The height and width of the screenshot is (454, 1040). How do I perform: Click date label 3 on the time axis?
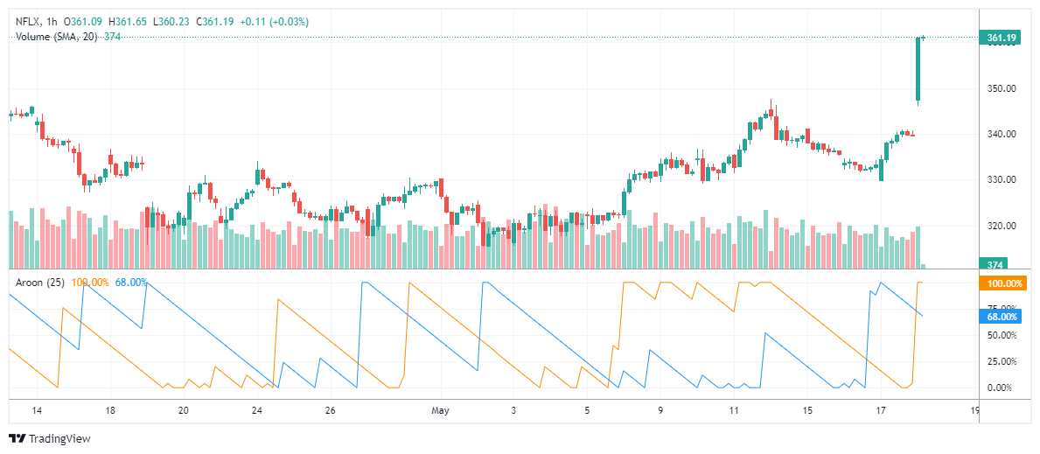click(x=513, y=411)
